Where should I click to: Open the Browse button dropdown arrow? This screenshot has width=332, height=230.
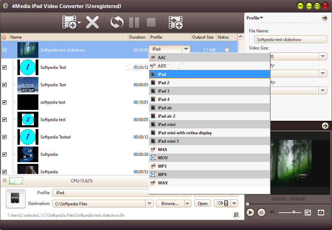point(187,204)
